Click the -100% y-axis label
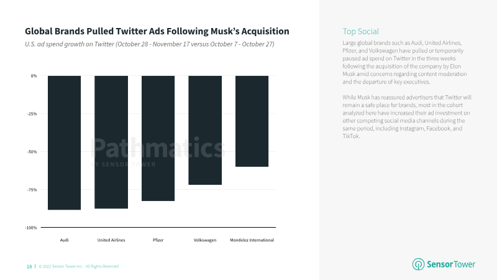The height and width of the screenshot is (280, 497). point(31,228)
